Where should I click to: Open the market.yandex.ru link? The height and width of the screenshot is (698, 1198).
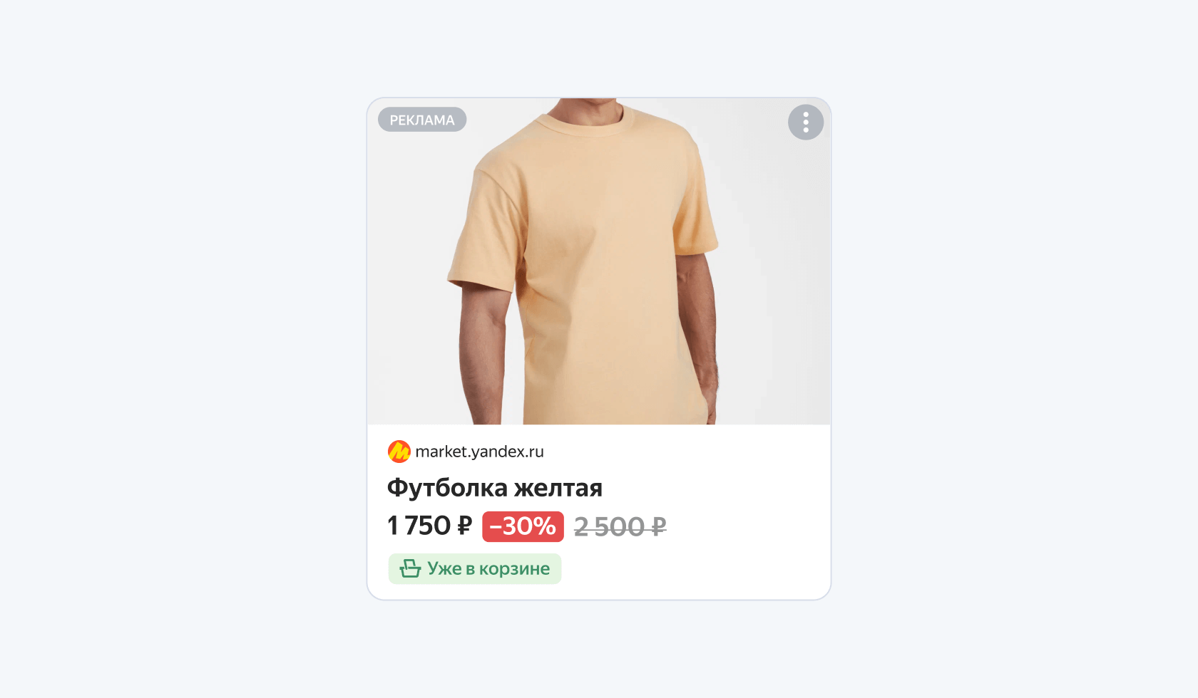(479, 452)
